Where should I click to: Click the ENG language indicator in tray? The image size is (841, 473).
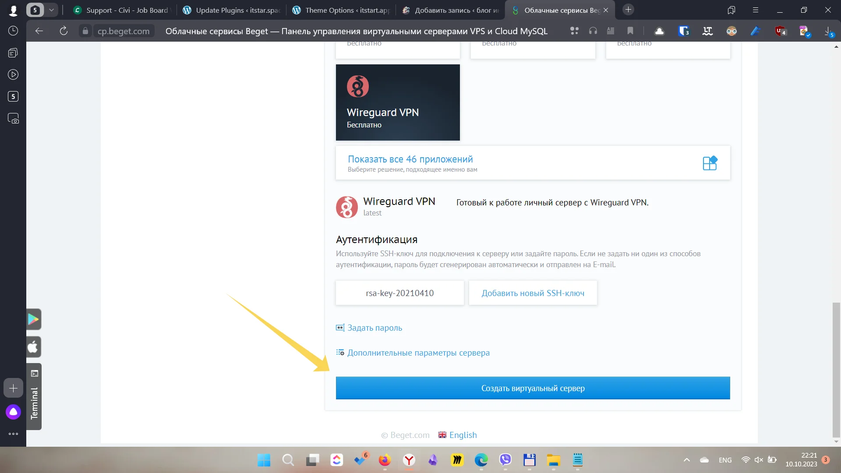click(x=725, y=460)
